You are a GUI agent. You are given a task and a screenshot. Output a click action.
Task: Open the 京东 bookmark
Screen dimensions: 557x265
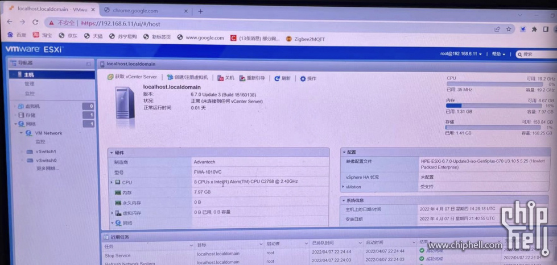tap(68, 36)
